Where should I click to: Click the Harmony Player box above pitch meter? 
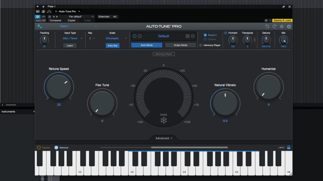[x=164, y=54]
